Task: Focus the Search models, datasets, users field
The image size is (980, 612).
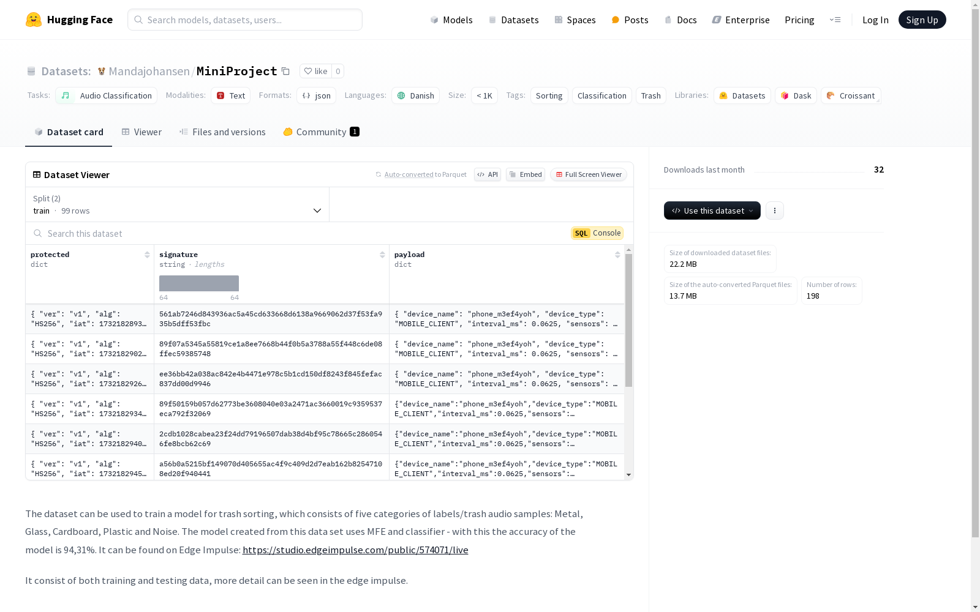Action: click(245, 20)
